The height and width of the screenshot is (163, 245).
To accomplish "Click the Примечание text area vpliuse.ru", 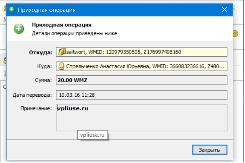I will pyautogui.click(x=142, y=117).
